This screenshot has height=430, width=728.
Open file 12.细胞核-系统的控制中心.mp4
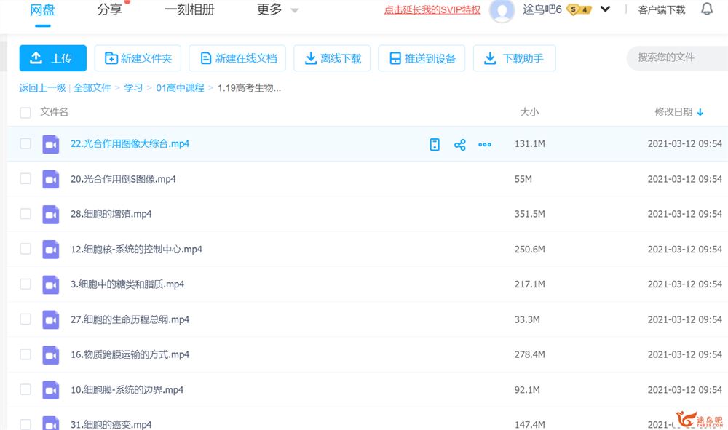[136, 249]
